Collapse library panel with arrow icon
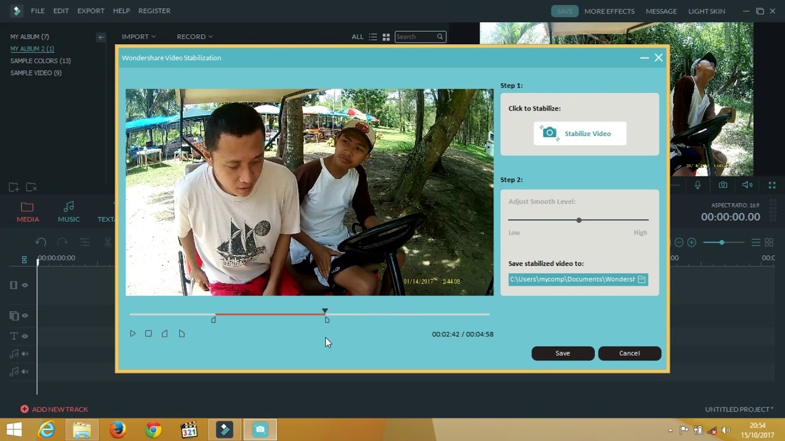 click(101, 37)
